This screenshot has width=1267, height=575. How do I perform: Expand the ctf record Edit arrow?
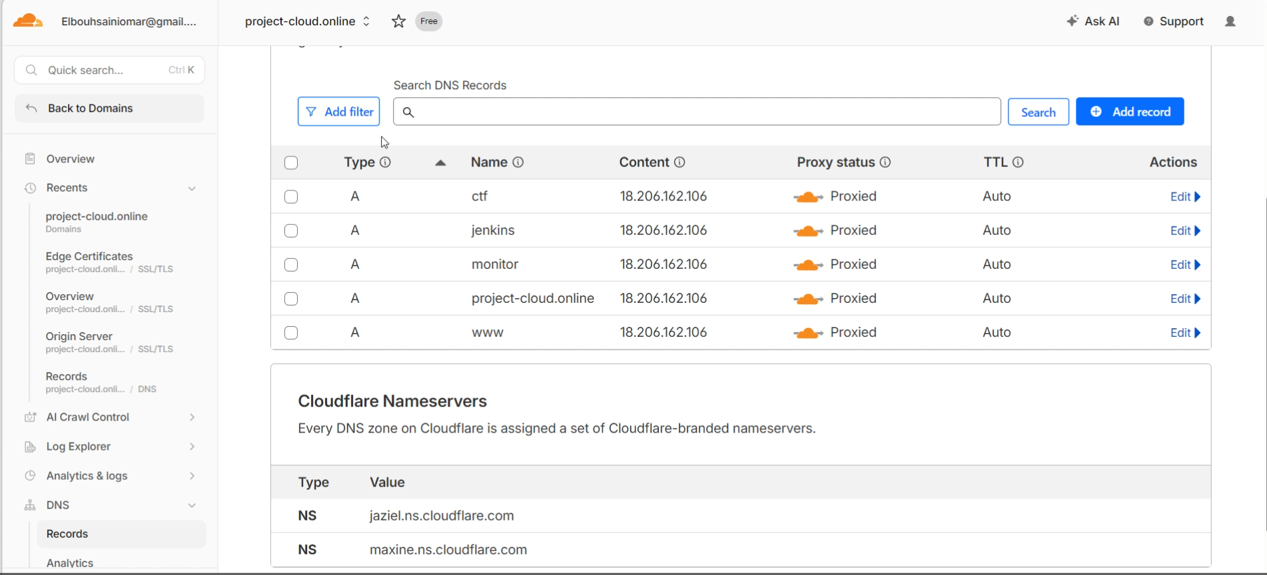click(x=1197, y=197)
